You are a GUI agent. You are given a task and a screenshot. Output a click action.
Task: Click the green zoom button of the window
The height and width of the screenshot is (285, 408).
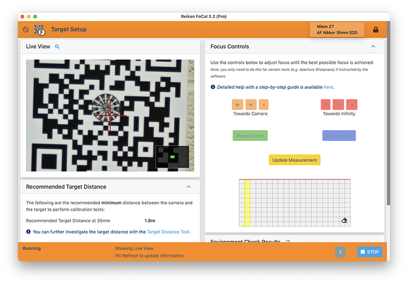click(x=35, y=16)
